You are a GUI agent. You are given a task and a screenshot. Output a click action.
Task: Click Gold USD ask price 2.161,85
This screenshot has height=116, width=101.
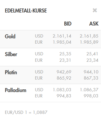pyautogui.click(x=89, y=36)
